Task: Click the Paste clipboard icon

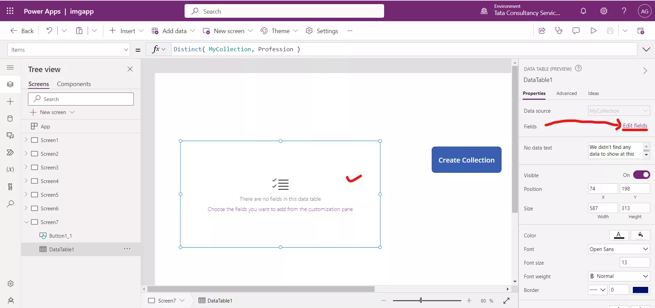Action: pyautogui.click(x=79, y=31)
